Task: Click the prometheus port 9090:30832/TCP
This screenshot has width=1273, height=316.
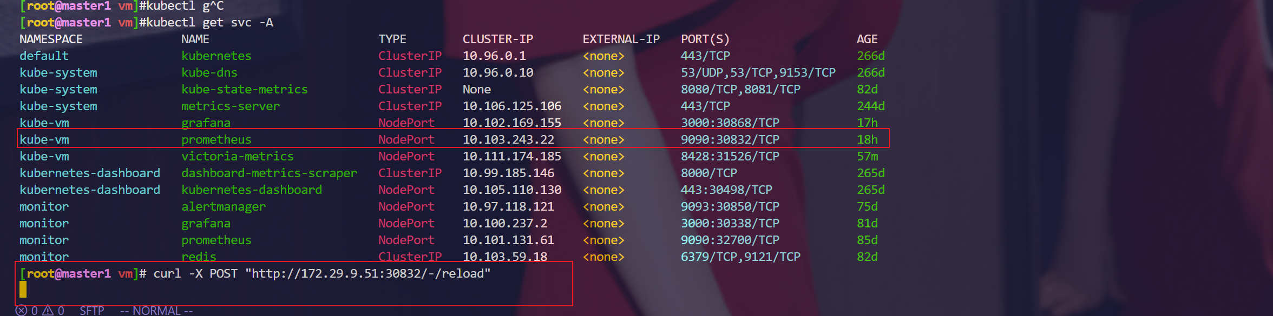Action: (x=730, y=139)
